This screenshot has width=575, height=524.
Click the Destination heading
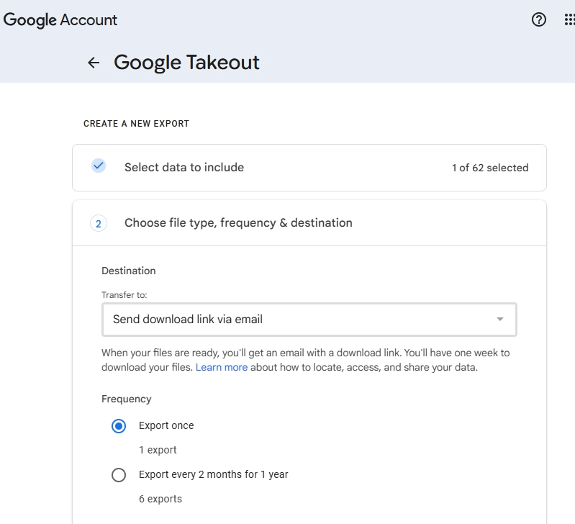[x=128, y=271]
